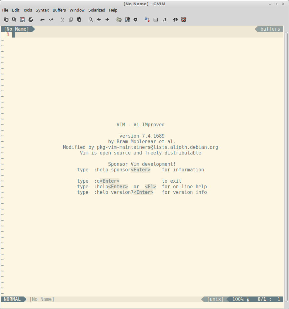The height and width of the screenshot is (309, 289).
Task: Open the Tools menu
Action: 28,10
